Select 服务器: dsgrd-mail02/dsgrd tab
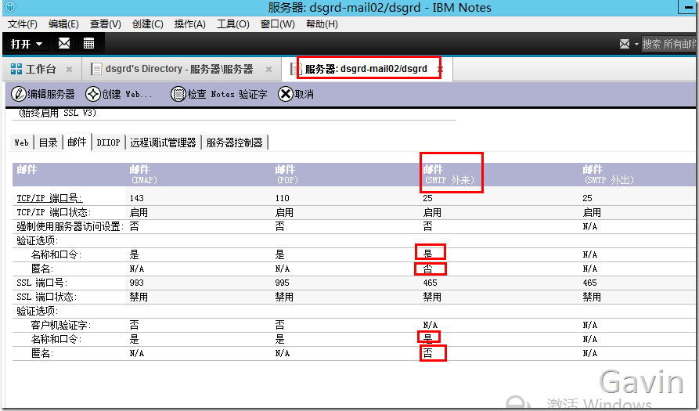Viewport: 699px width, 411px height. (x=366, y=69)
